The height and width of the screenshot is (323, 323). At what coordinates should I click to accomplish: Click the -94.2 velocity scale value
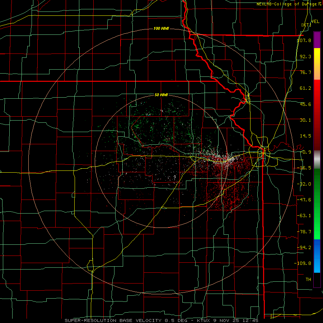304,247
